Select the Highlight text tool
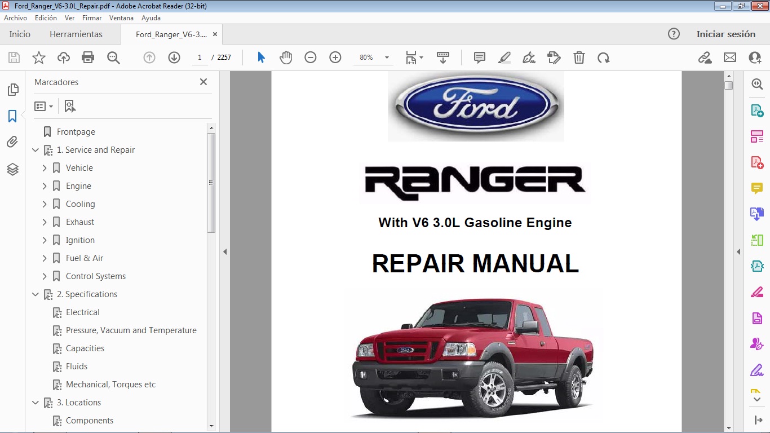 click(504, 57)
